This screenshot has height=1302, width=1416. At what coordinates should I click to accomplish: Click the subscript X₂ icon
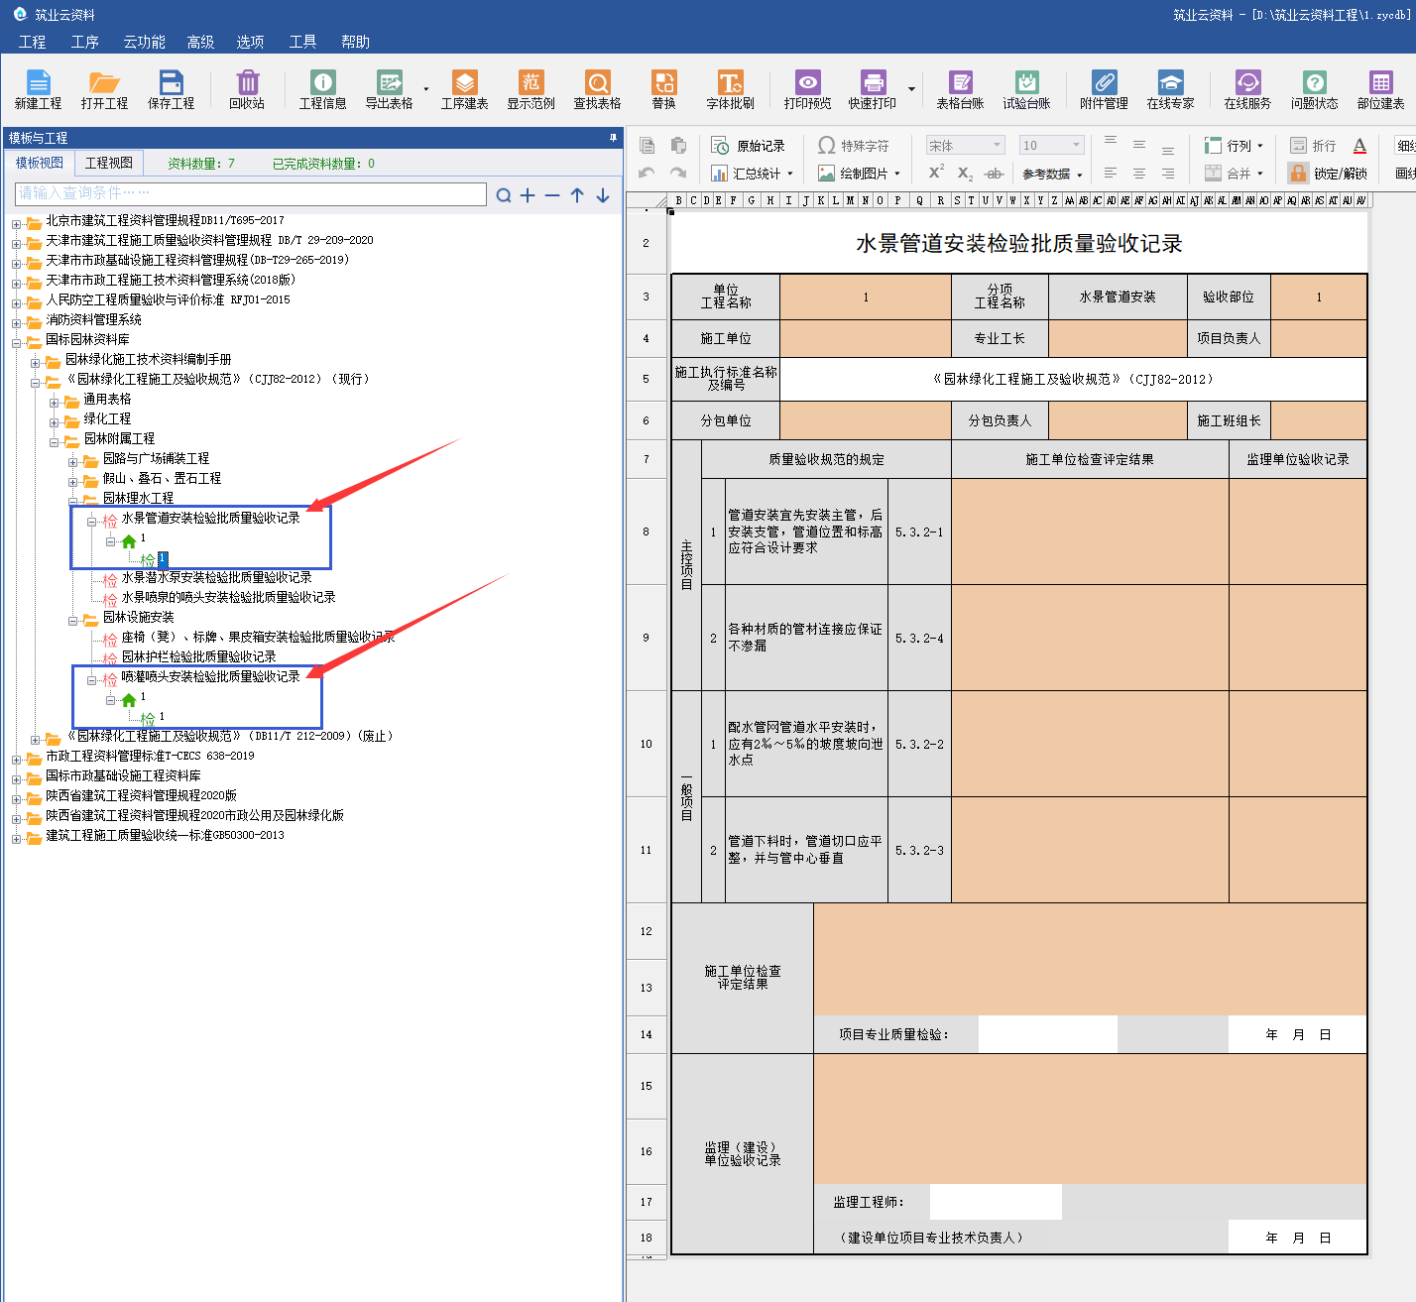pyautogui.click(x=965, y=173)
